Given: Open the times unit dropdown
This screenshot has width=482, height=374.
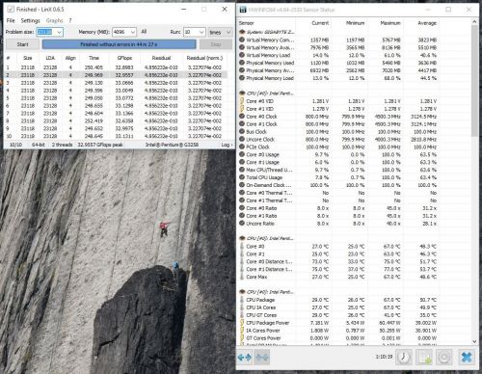Looking at the screenshot, I should [x=220, y=32].
